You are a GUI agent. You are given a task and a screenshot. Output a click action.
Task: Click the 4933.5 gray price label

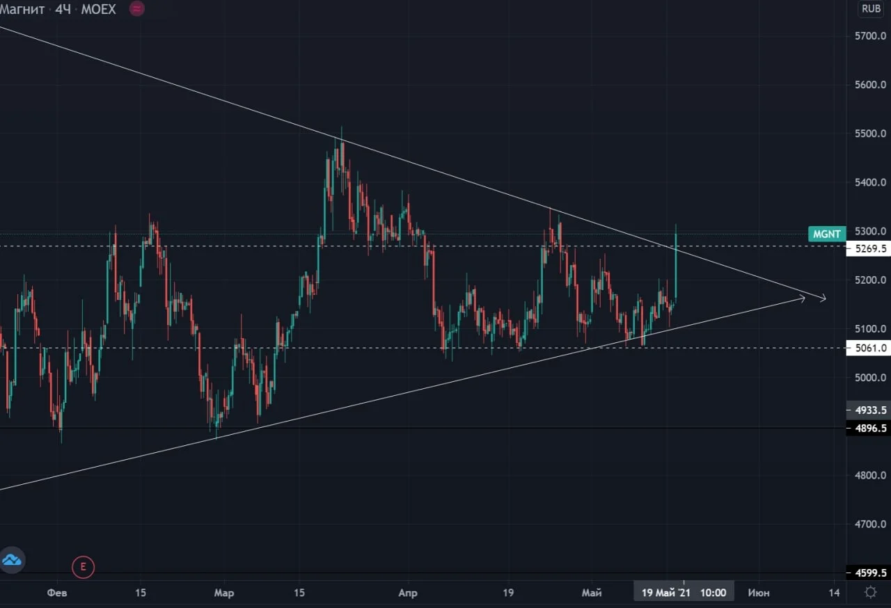click(869, 410)
